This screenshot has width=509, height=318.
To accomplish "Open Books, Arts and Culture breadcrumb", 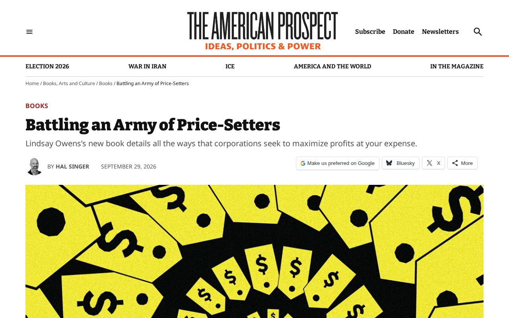I will pyautogui.click(x=69, y=83).
